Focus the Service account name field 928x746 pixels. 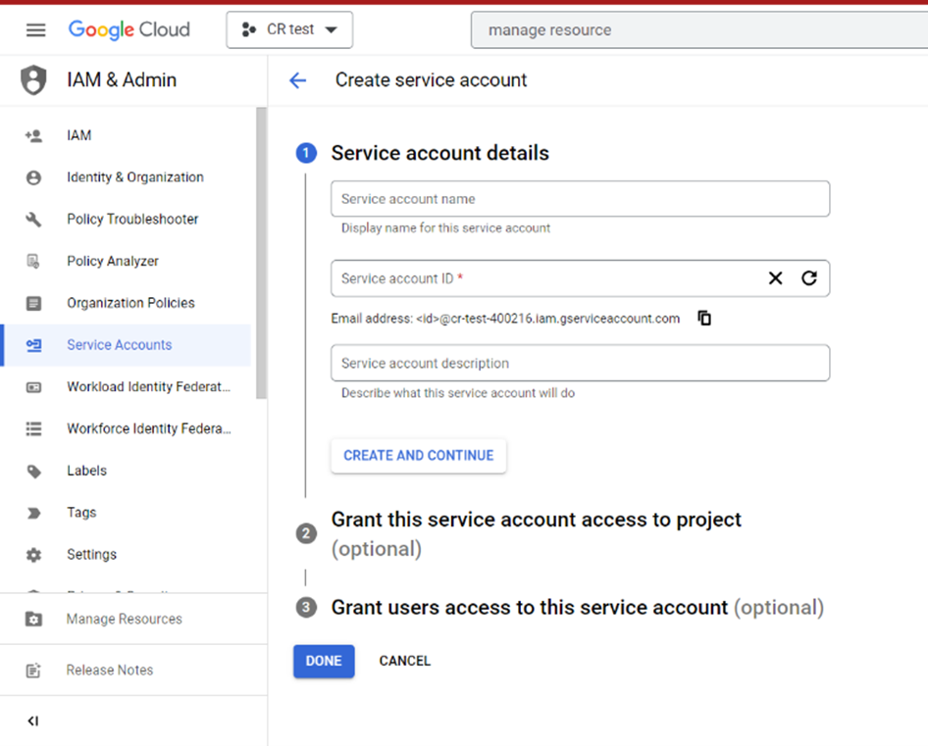pyautogui.click(x=580, y=199)
